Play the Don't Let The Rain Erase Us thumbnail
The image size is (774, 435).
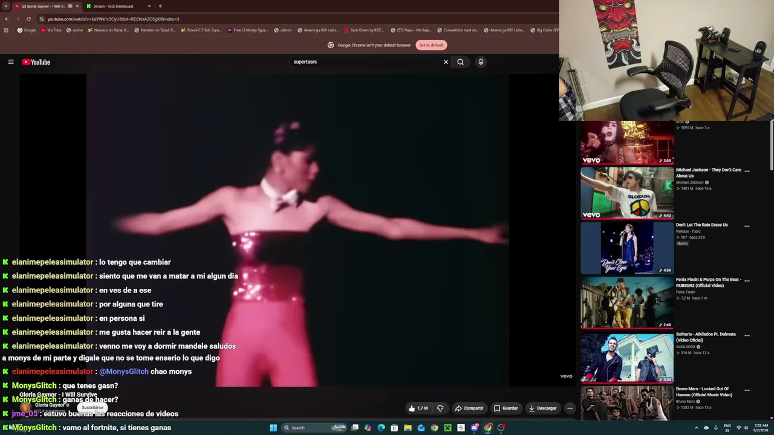tap(627, 248)
